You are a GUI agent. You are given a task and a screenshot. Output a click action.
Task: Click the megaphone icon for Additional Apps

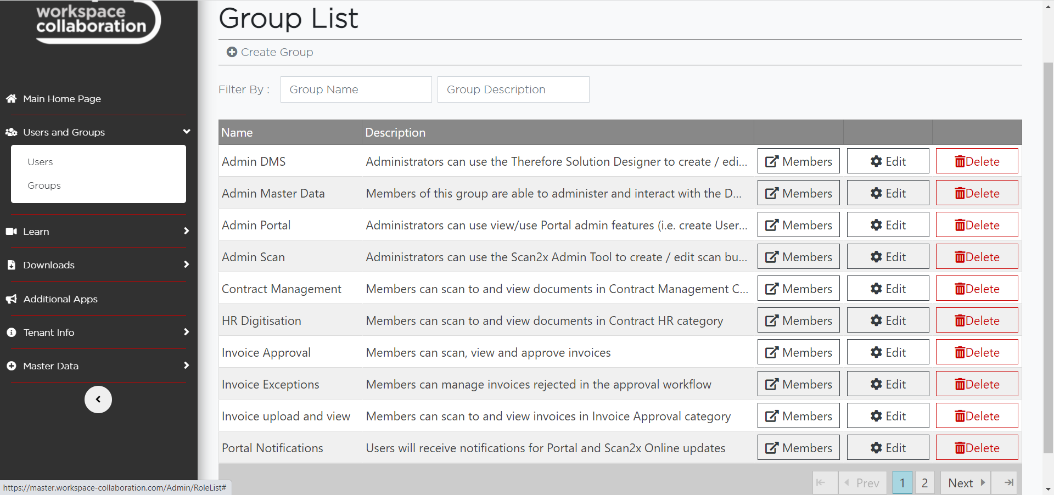click(11, 299)
